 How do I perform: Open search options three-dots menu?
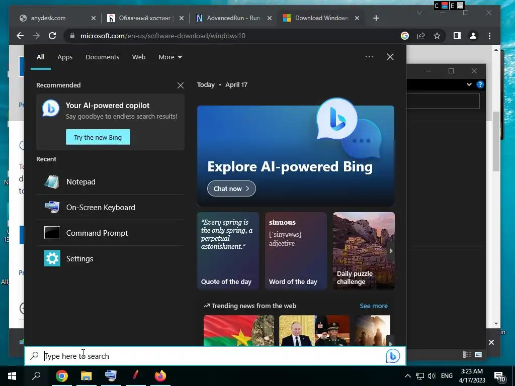(369, 57)
